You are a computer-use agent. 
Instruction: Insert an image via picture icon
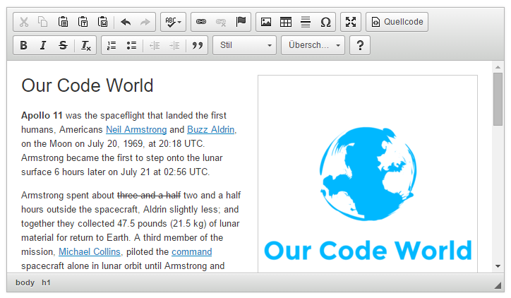click(266, 22)
